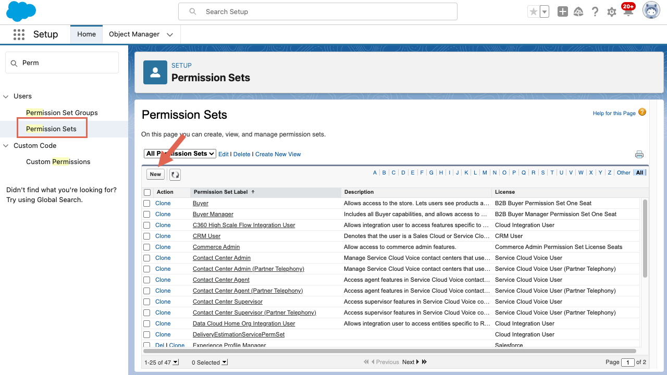Open the Commerce Admin permission set
The height and width of the screenshot is (375, 667).
tap(216, 247)
